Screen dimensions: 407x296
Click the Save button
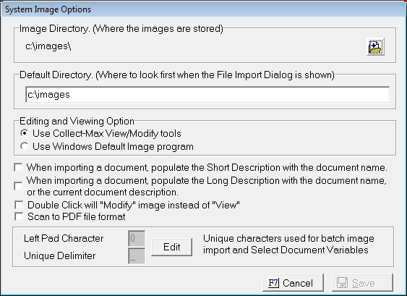click(362, 283)
